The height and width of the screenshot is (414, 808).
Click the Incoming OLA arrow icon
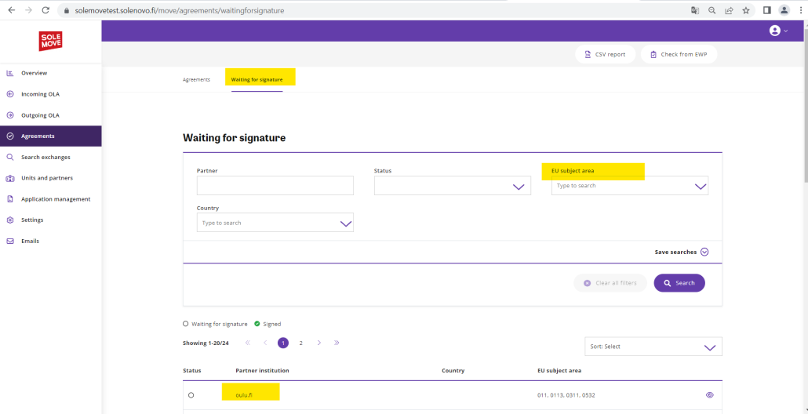pos(9,94)
